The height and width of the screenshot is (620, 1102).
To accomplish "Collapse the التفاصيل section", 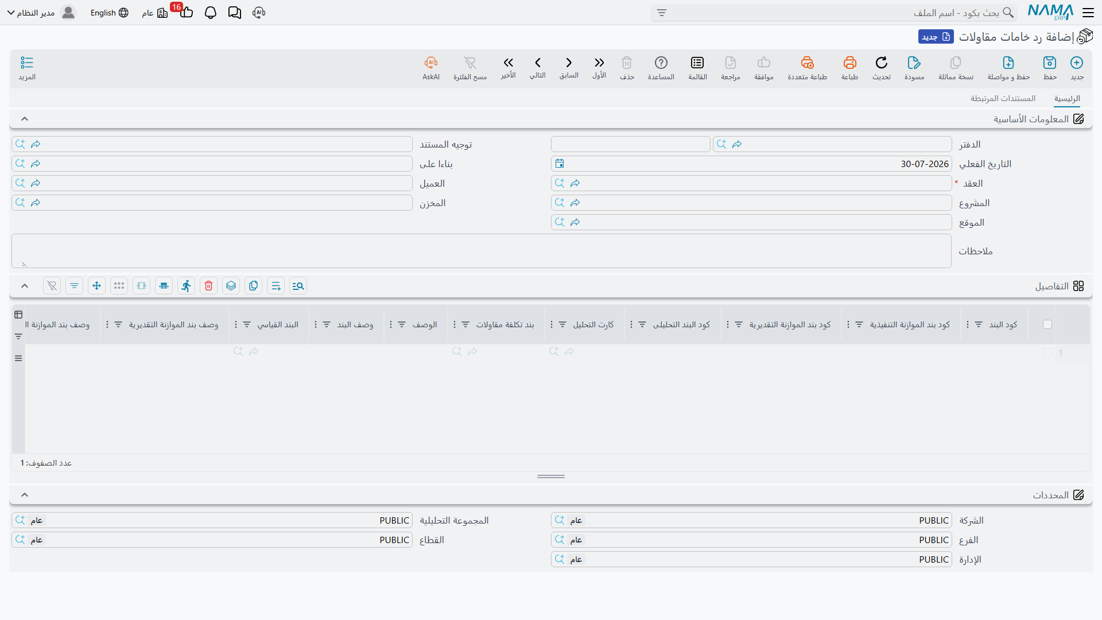I will pos(25,286).
